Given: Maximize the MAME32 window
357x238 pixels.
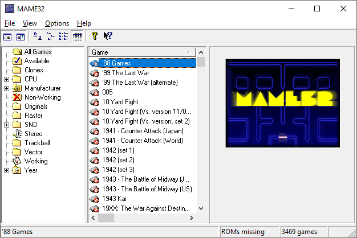Looking at the screenshot, I should point(317,9).
